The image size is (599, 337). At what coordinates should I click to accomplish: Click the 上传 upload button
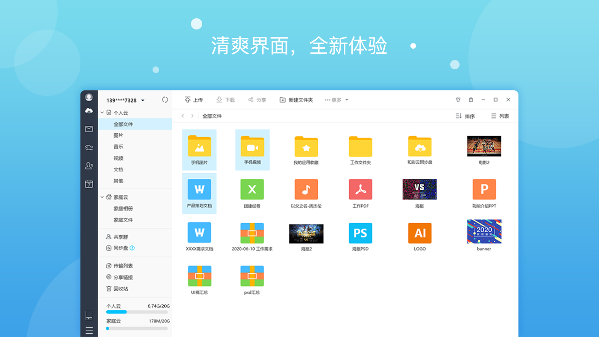[193, 100]
